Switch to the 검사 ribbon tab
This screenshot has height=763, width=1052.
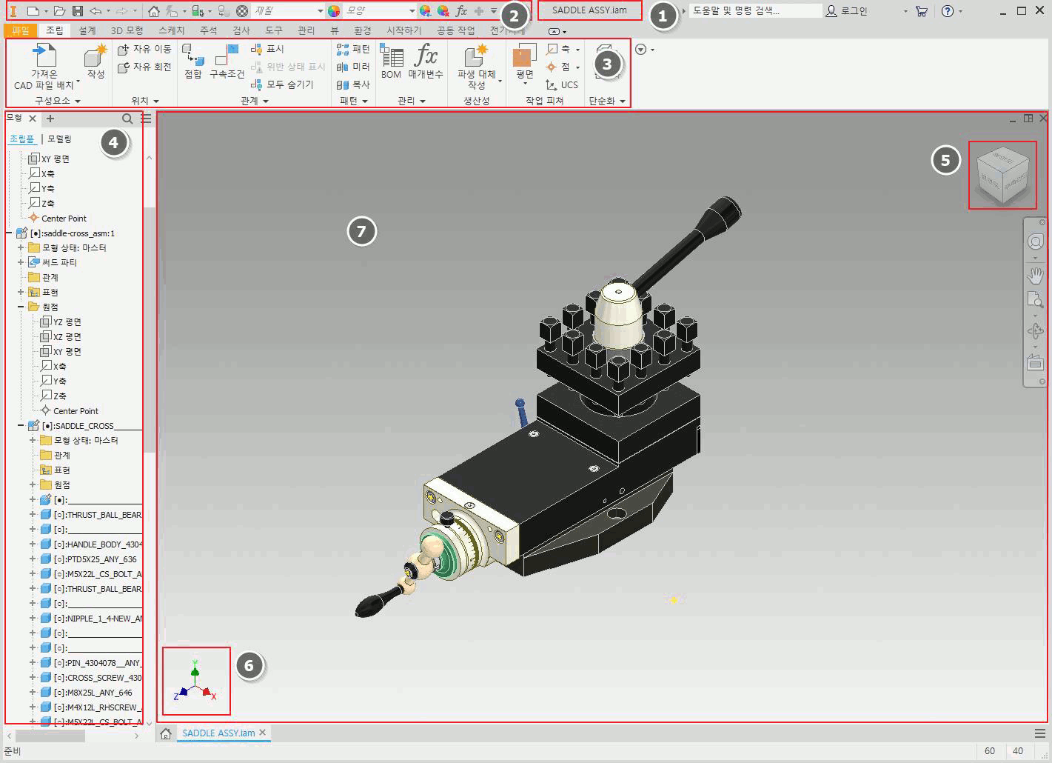[241, 30]
